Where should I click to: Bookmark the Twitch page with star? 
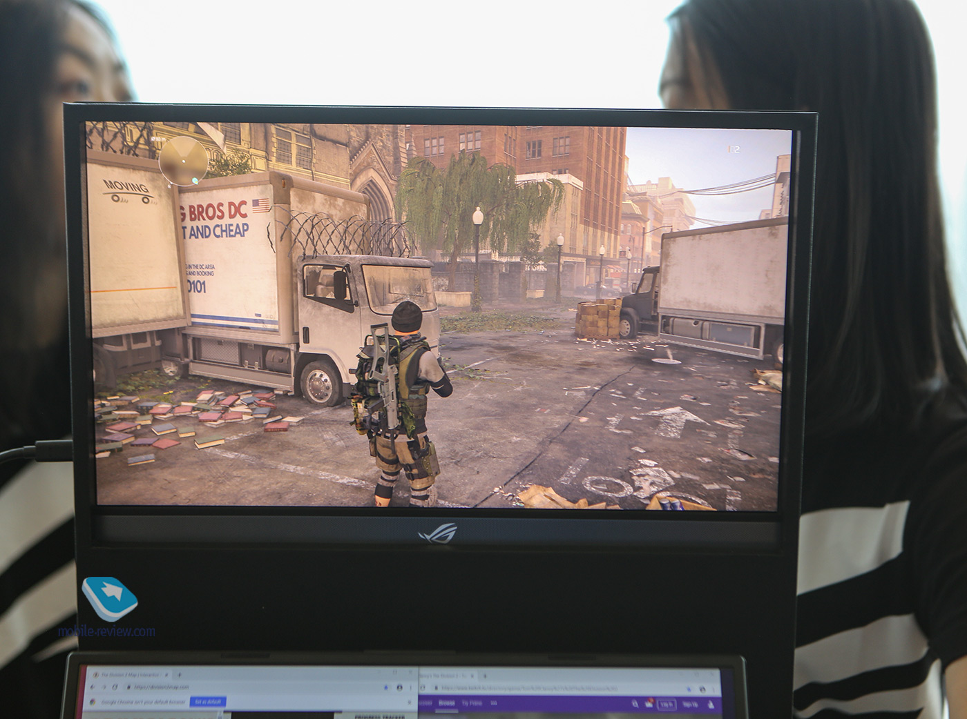pos(689,689)
